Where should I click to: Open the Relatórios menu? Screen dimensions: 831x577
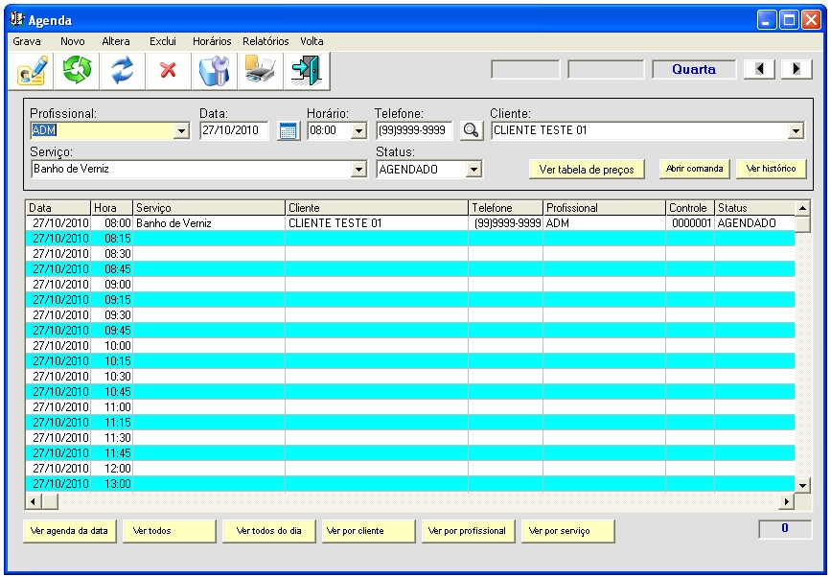pos(265,41)
